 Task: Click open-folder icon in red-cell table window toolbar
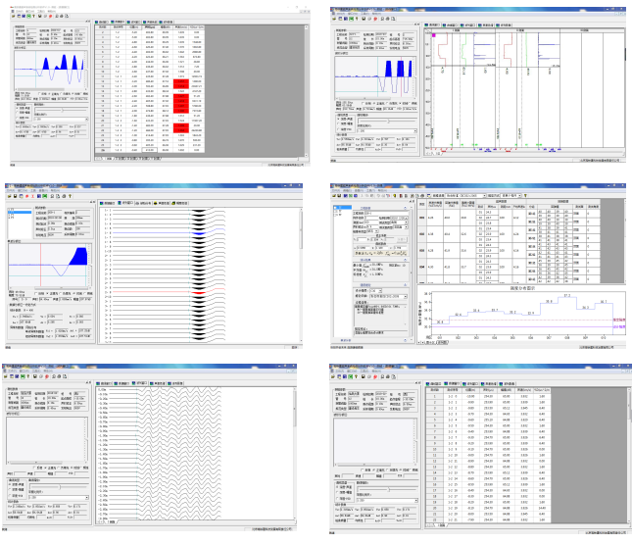[13, 18]
